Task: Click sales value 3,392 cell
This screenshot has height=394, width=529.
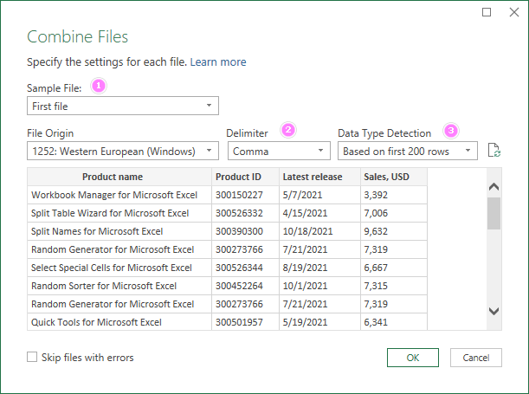Action: click(x=394, y=195)
